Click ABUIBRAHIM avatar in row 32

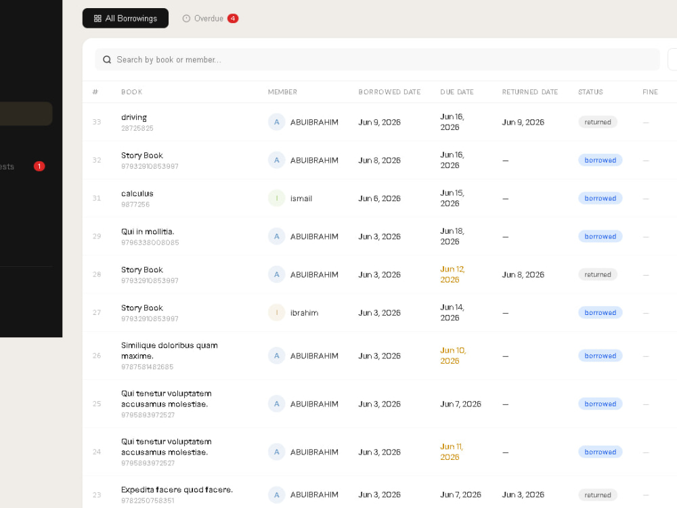[276, 161]
